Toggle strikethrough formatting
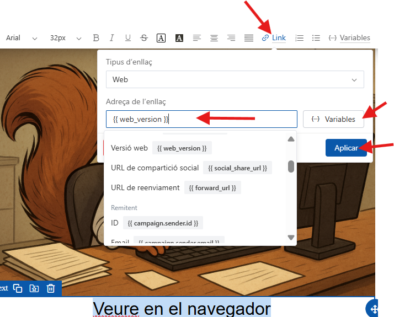The image size is (394, 317). coord(144,38)
